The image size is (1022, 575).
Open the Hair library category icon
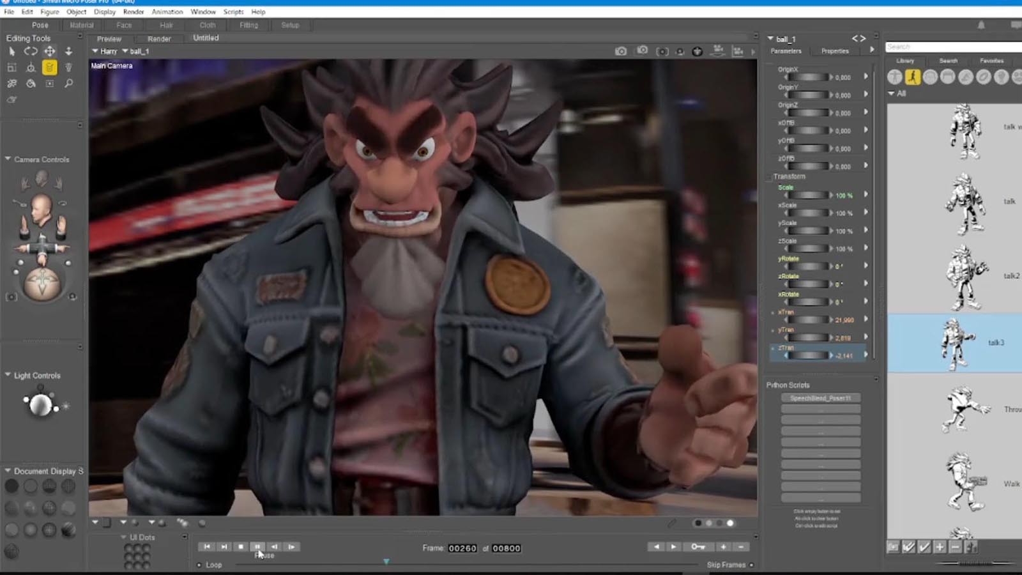pyautogui.click(x=948, y=77)
